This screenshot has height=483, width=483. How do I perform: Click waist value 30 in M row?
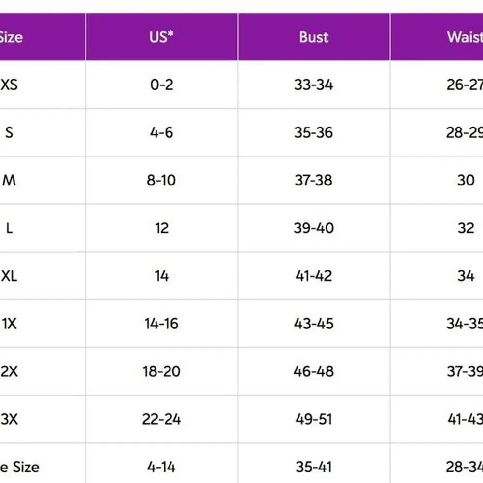tap(466, 180)
